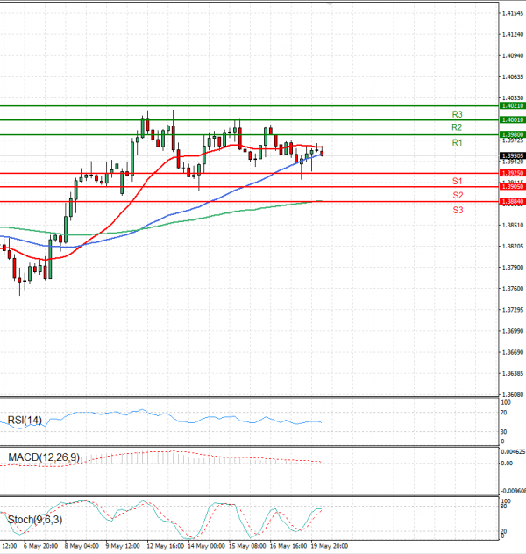
Task: Click the red 1.39050 price tag
Action: coord(513,187)
